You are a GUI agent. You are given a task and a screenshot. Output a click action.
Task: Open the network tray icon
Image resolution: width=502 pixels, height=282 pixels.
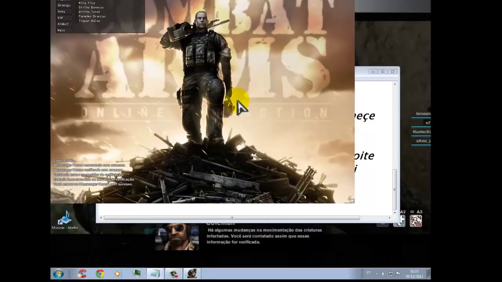(x=391, y=273)
